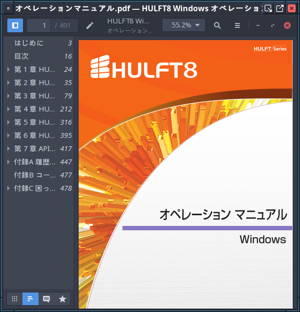Image resolution: width=300 pixels, height=312 pixels.
Task: Expand the 付録A 履歴 outline entry
Action: (x=8, y=162)
